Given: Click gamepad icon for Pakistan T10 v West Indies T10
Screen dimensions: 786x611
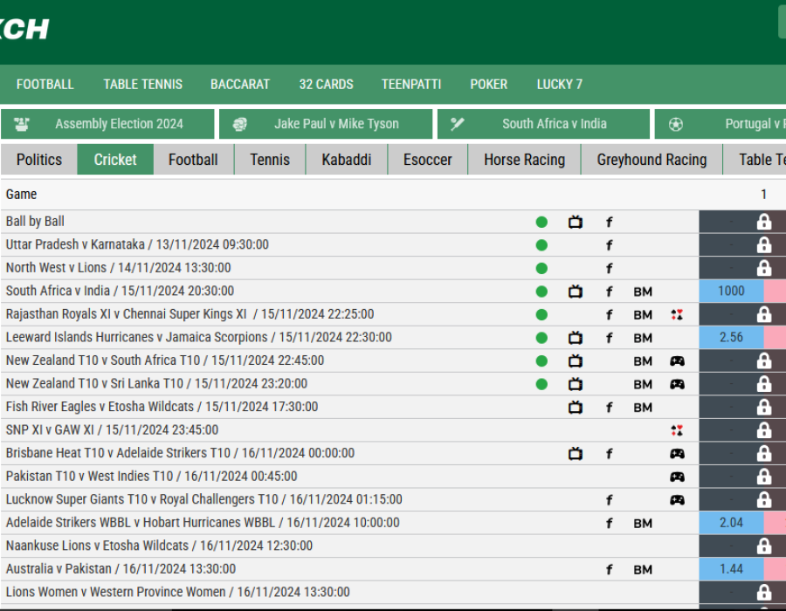Looking at the screenshot, I should 677,477.
